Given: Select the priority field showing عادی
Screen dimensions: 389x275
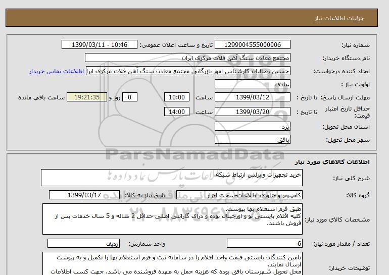Looking at the screenshot, I should (252, 84).
